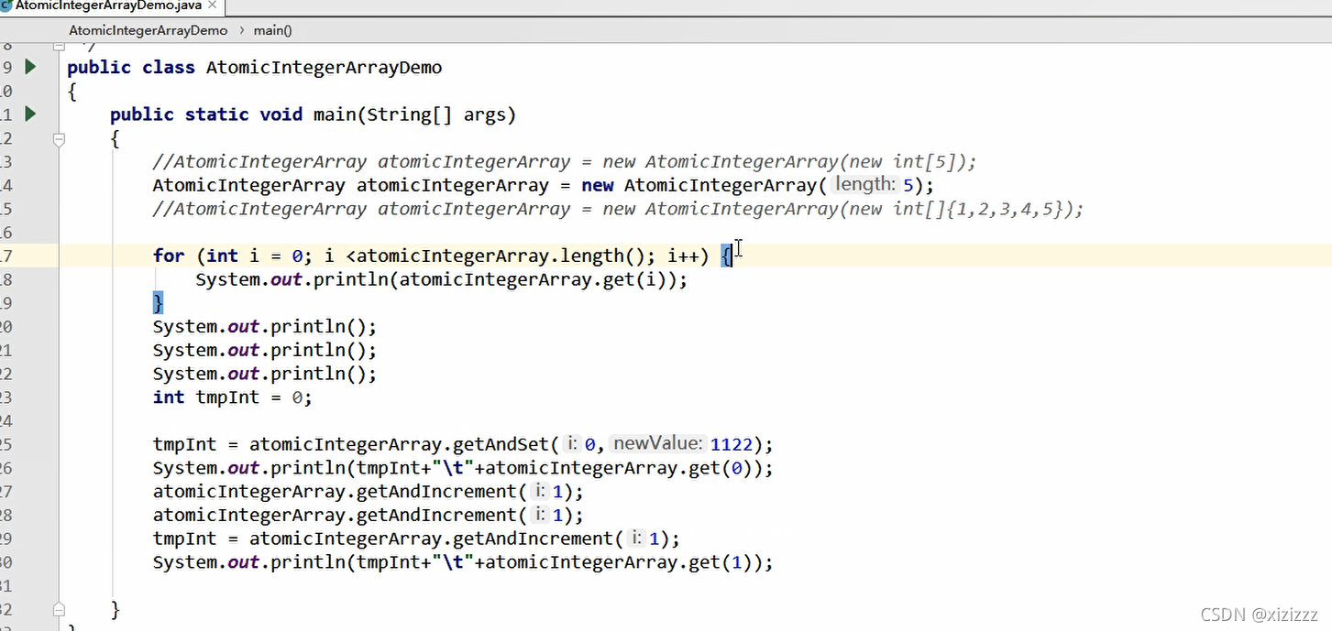Close the AtomicIntegerArrayDemo.java tab
Screen dimensions: 1332x631
click(x=214, y=5)
